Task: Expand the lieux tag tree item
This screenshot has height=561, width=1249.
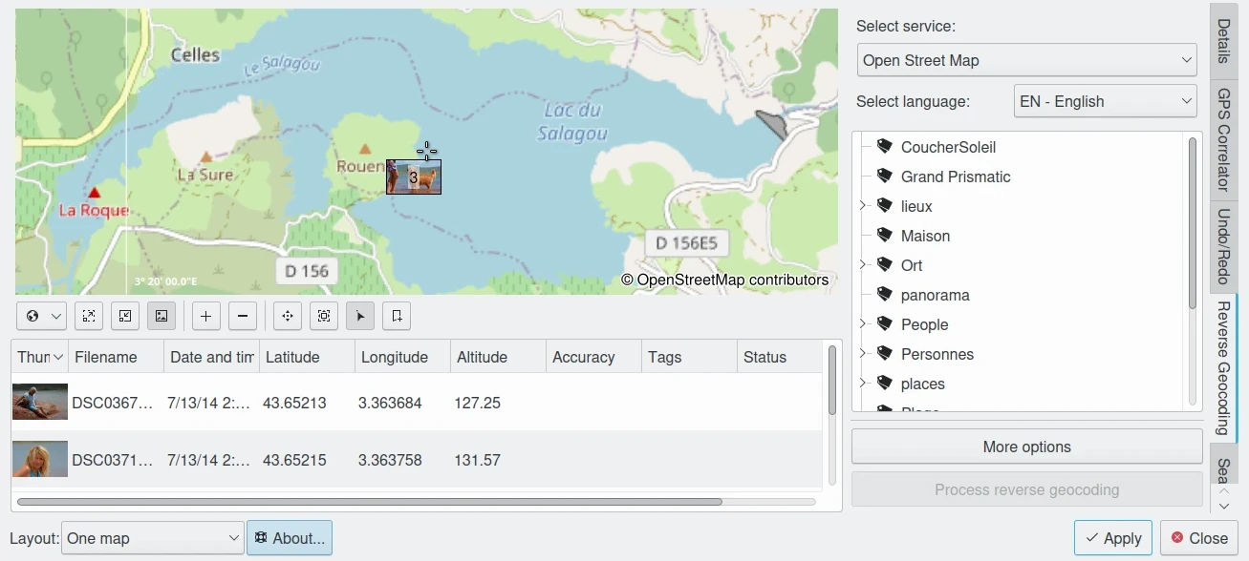Action: (x=862, y=206)
